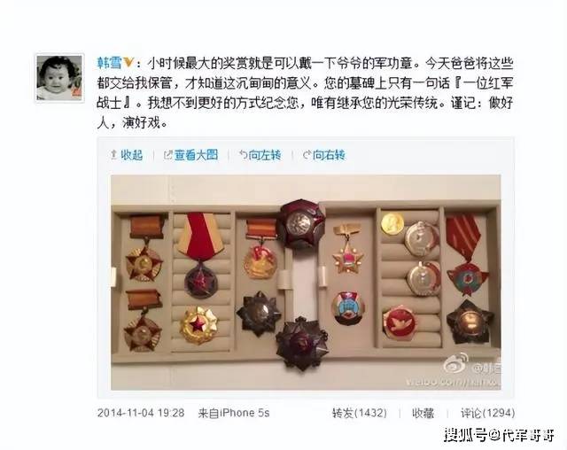Open the 2014-11-04 19:28 timestamp link
This screenshot has height=450, width=567.
click(141, 413)
